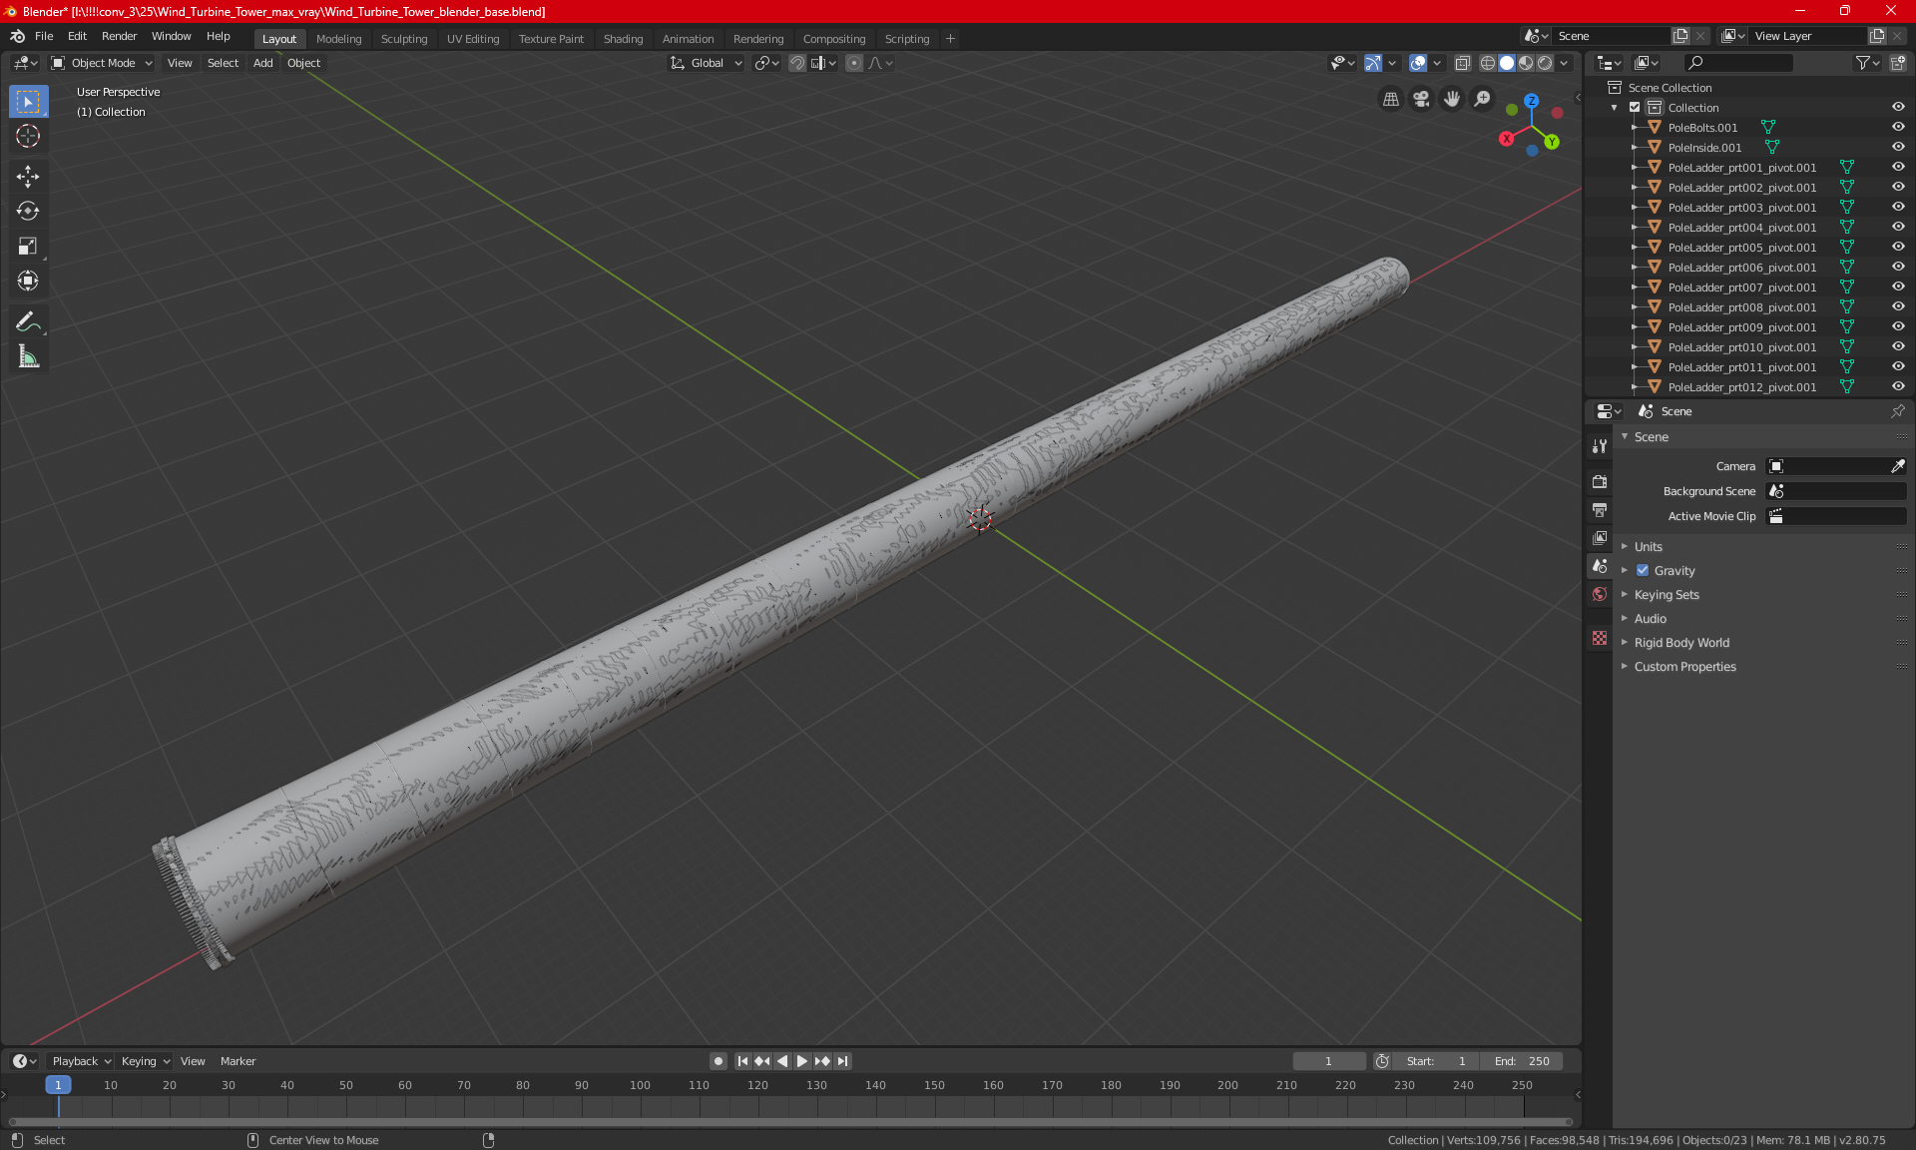The image size is (1916, 1150).
Task: Switch to solid viewport shading
Action: (1507, 63)
